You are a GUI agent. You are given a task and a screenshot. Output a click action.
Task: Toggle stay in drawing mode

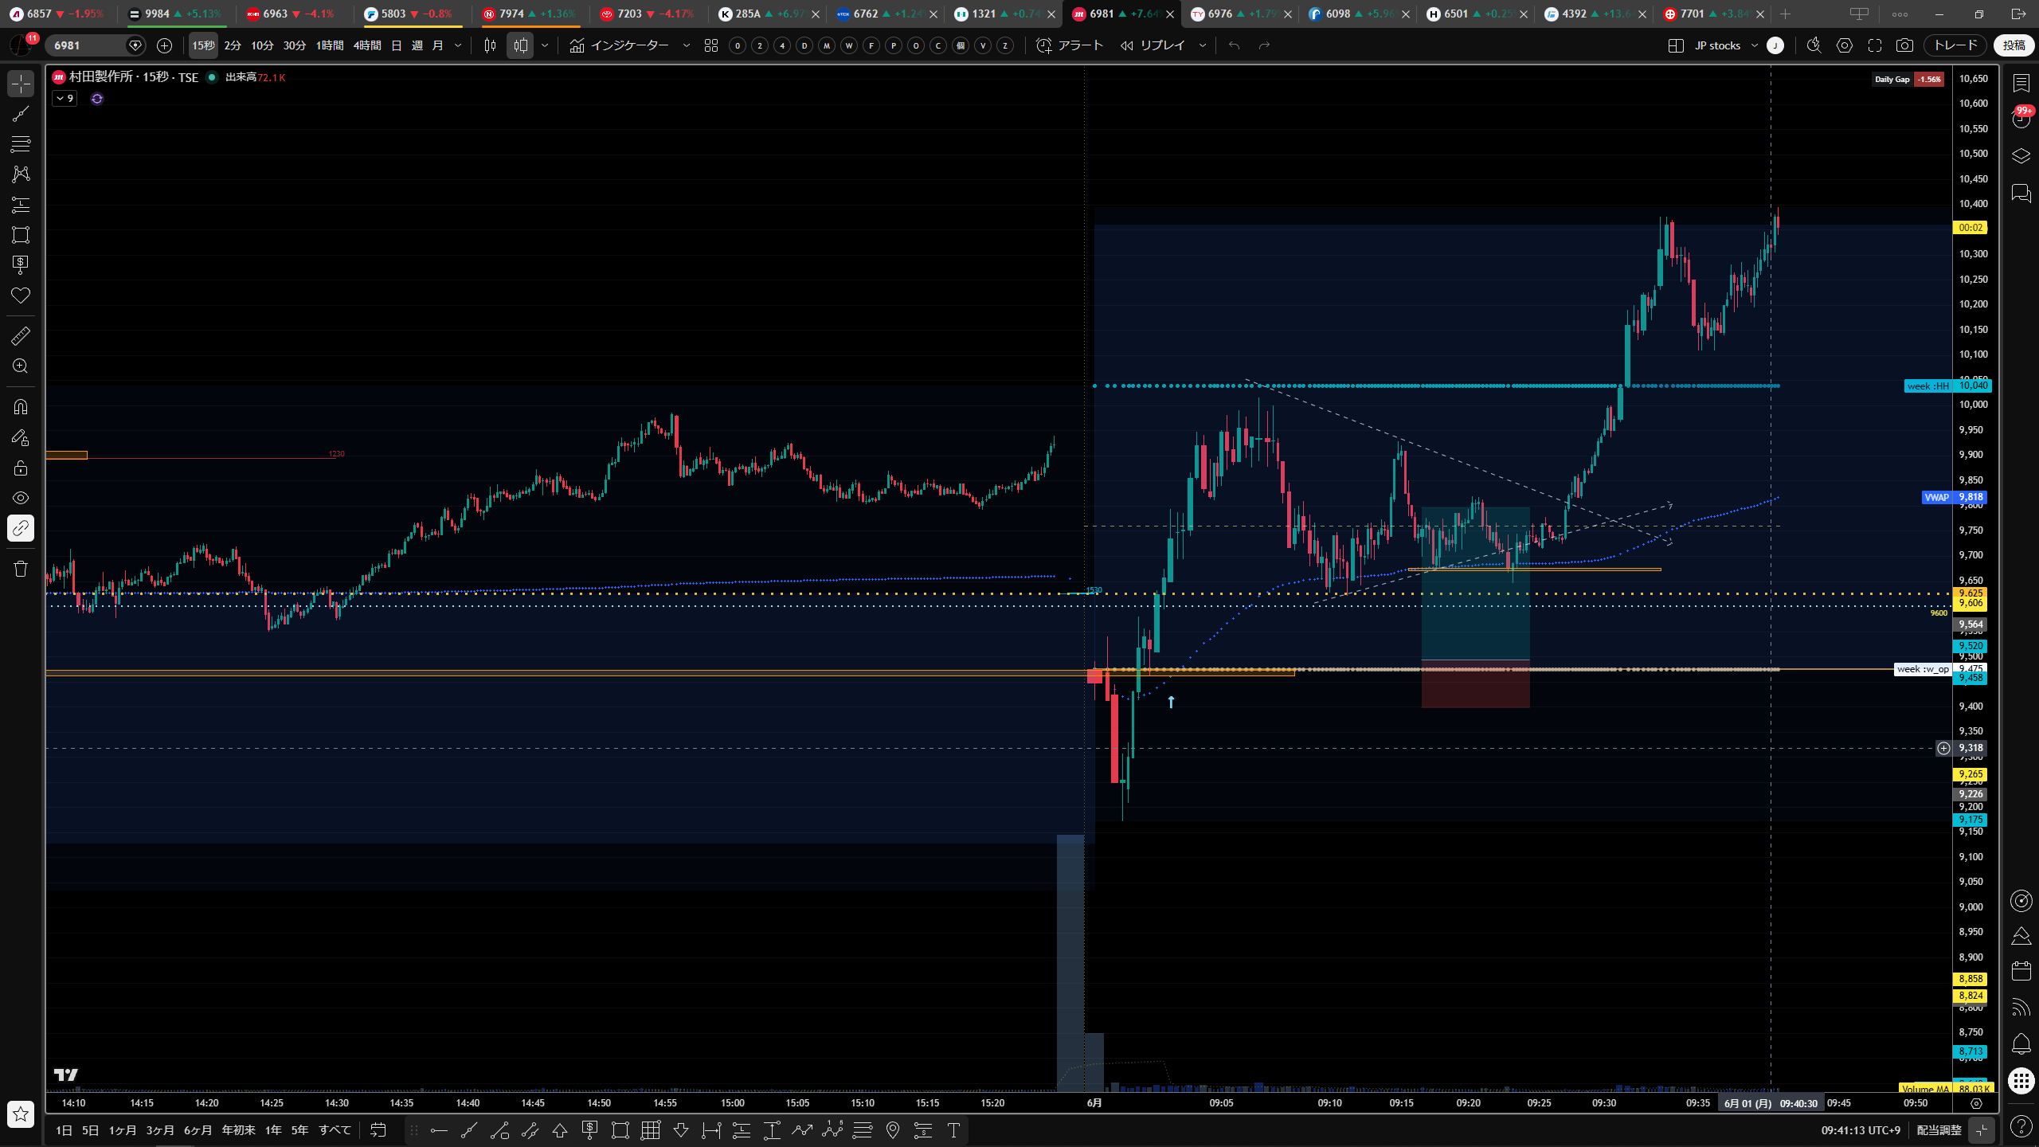[21, 437]
